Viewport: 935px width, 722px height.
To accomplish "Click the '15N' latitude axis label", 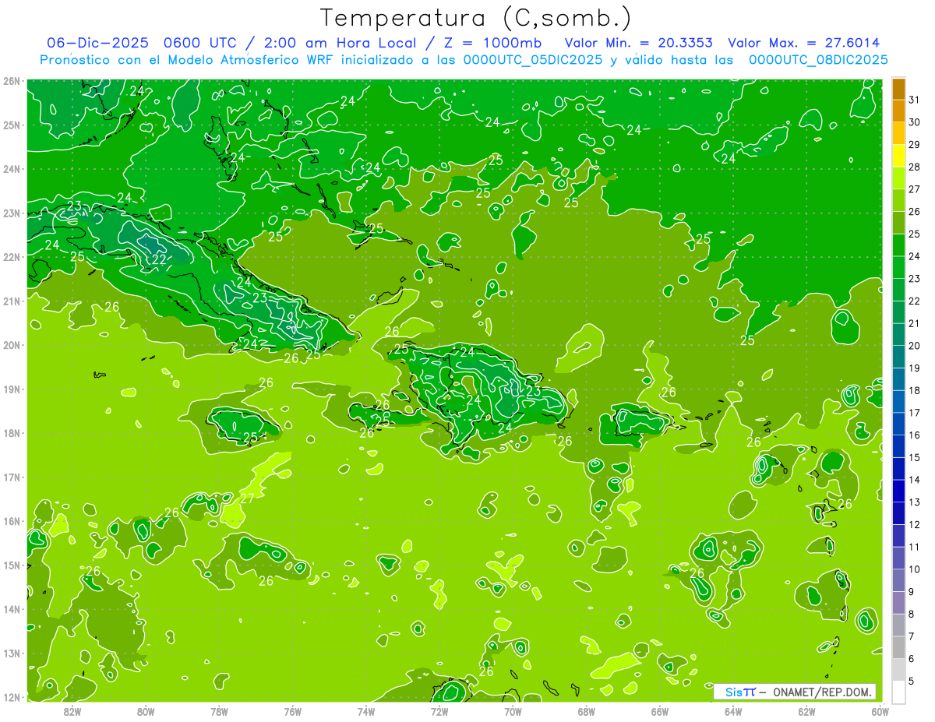I will coord(12,565).
